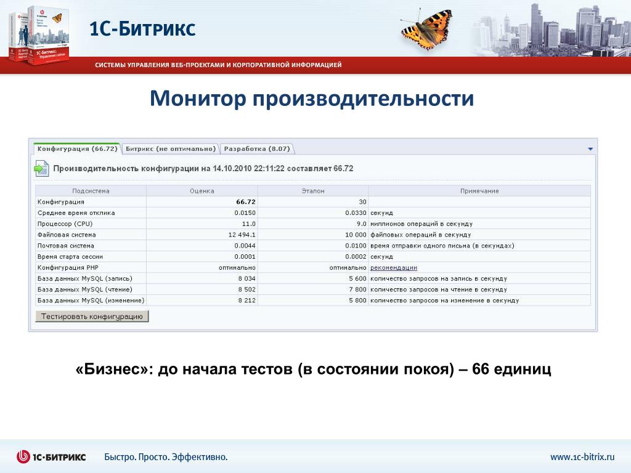This screenshot has width=631, height=473.
Task: Click the Процессор (CPU) row label
Action: tap(65, 224)
